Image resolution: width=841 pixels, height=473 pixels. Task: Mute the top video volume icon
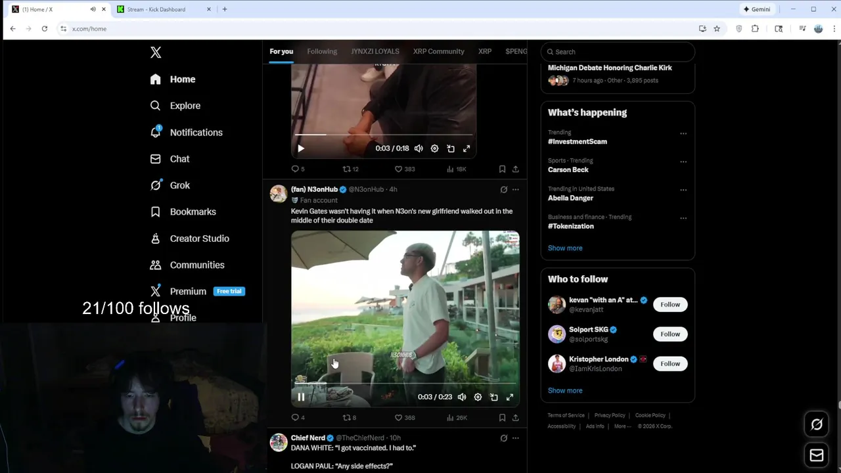click(x=419, y=148)
